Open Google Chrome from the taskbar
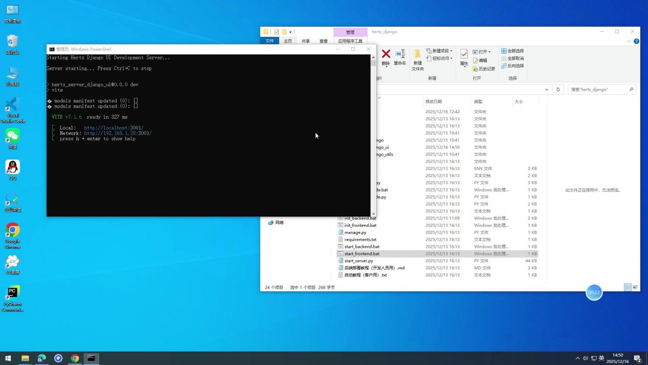This screenshot has height=365, width=648. 75,358
